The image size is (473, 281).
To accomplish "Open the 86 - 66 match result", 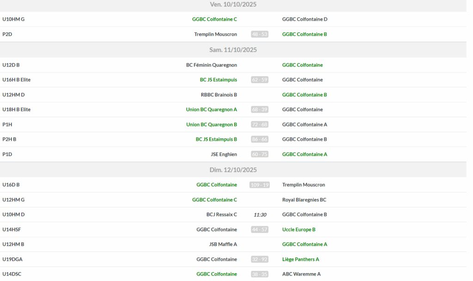I will point(260,139).
